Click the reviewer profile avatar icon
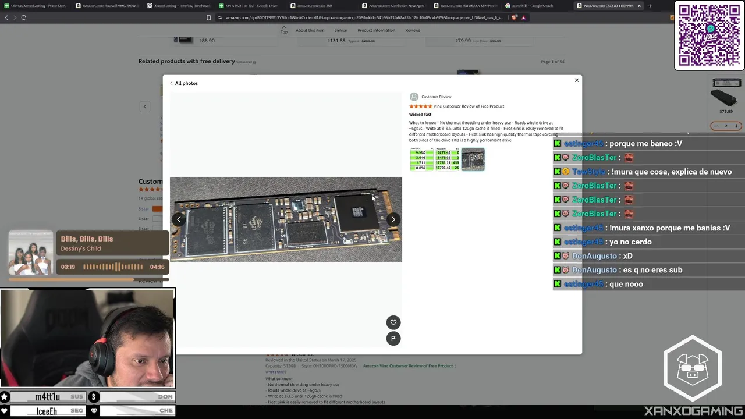This screenshot has width=745, height=419. [414, 97]
